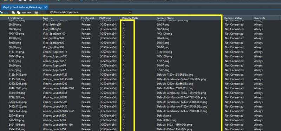This screenshot has width=281, height=131.
Task: Select 100x100.png in the Local Name column
Action: point(16,34)
